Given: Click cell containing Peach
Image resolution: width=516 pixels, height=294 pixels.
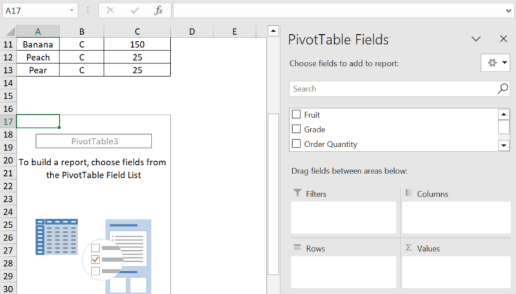Looking at the screenshot, I should point(38,57).
